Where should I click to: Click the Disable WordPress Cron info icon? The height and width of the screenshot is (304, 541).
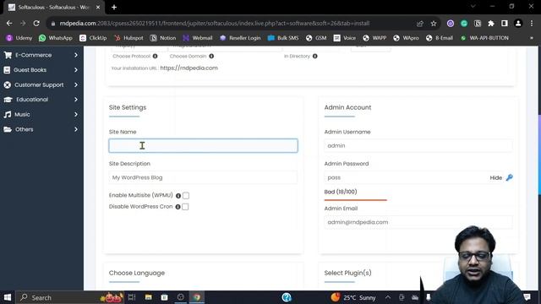(x=178, y=207)
